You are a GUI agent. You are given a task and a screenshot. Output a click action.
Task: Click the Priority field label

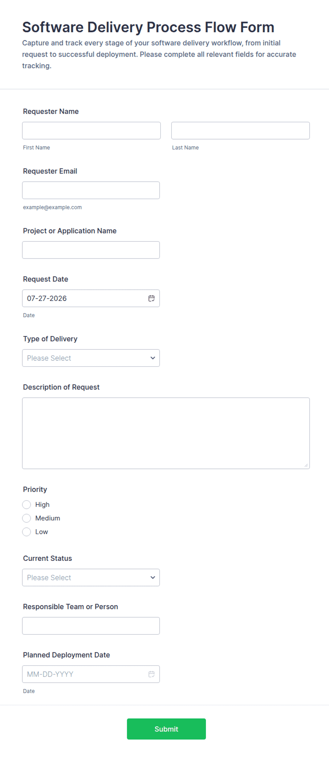coord(35,489)
